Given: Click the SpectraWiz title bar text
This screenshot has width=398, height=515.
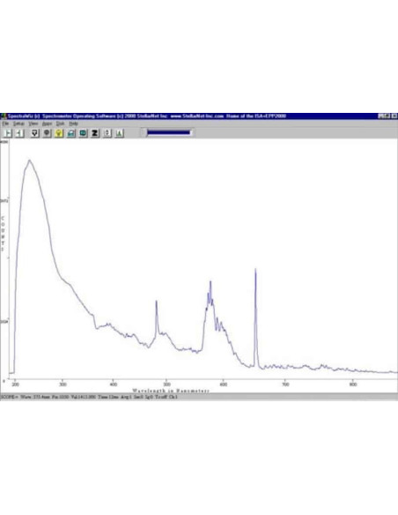Looking at the screenshot, I should pos(147,116).
